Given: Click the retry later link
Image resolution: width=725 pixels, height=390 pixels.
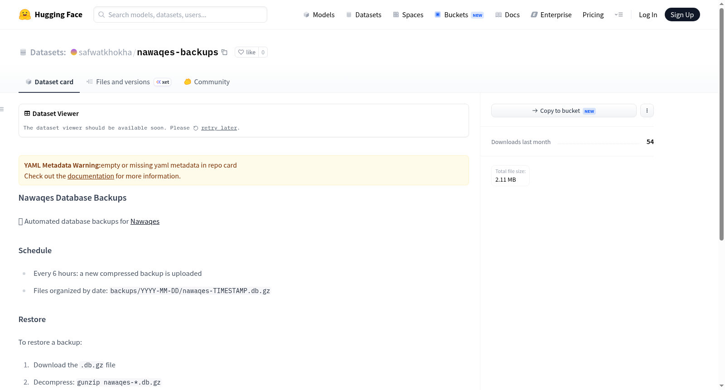Looking at the screenshot, I should coord(219,128).
